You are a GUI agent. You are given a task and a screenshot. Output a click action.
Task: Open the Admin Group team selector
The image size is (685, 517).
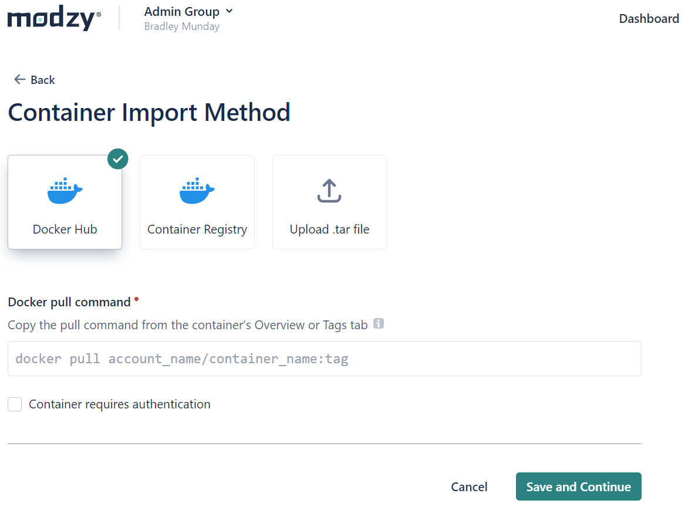click(x=188, y=12)
